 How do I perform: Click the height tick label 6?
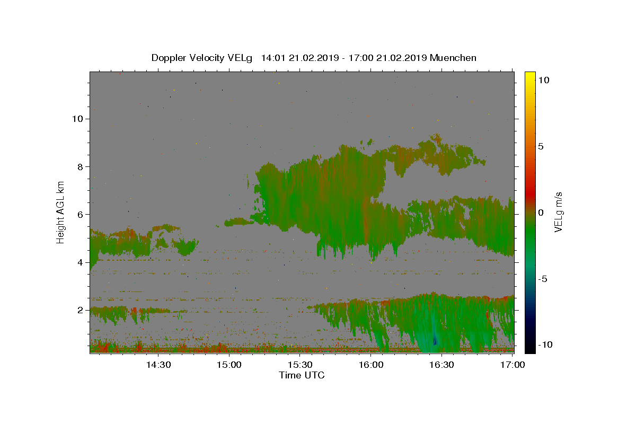click(x=80, y=214)
